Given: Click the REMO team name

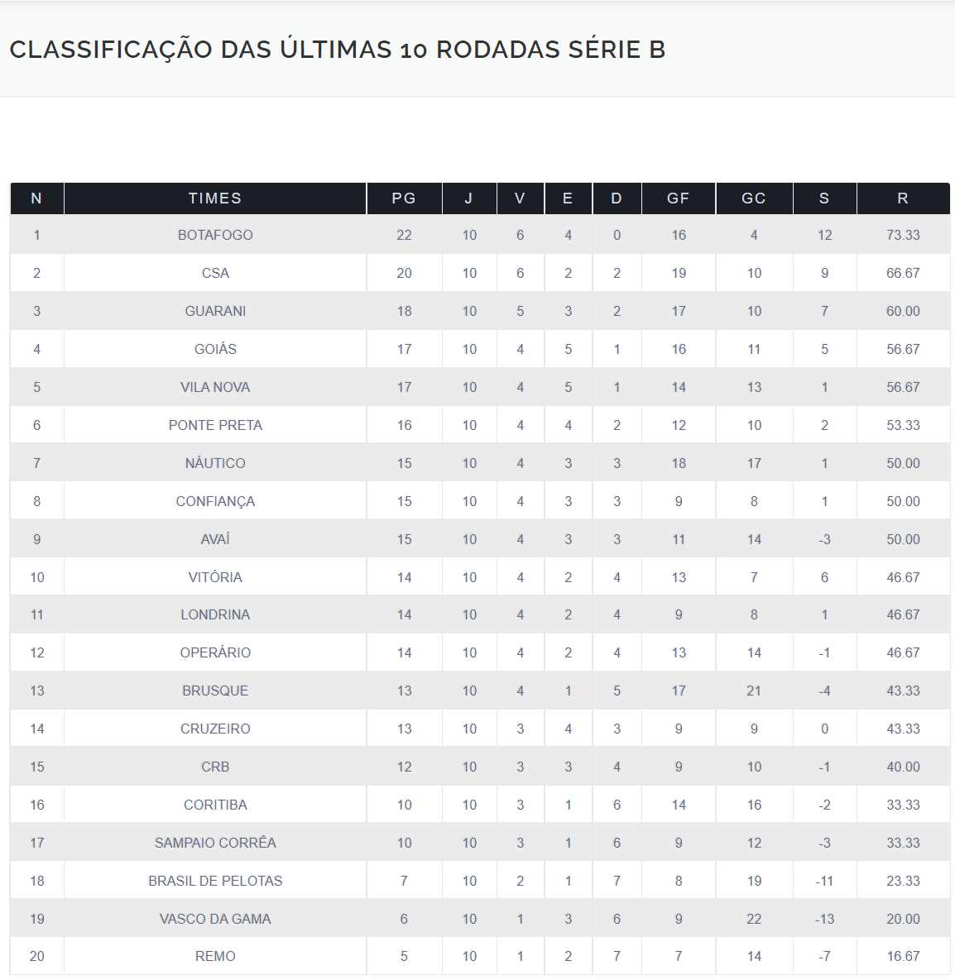Looking at the screenshot, I should click(215, 956).
